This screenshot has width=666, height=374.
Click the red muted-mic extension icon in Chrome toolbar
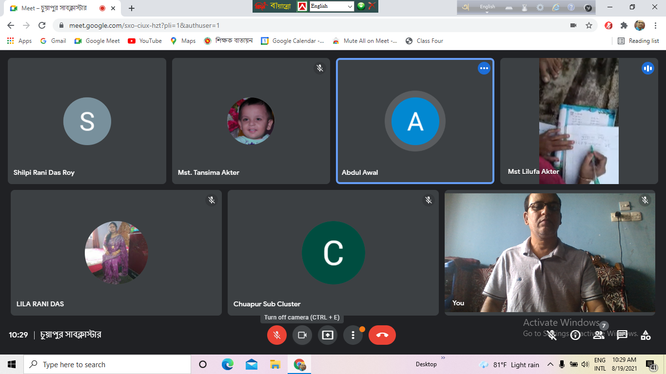tap(608, 25)
